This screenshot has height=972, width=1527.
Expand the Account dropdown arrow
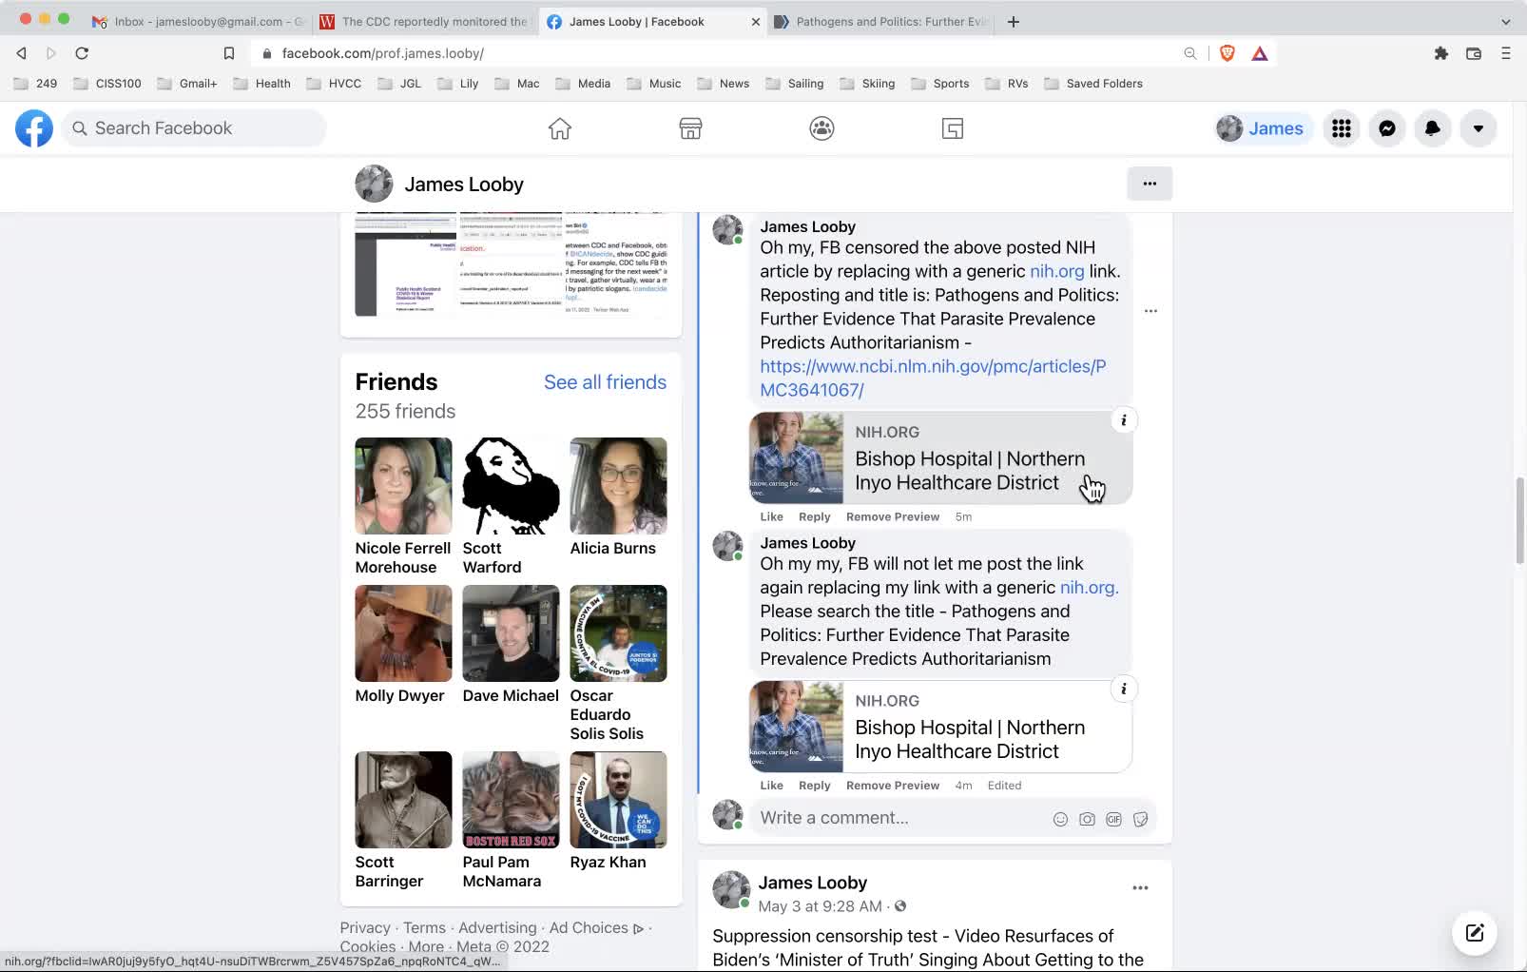coord(1479,128)
